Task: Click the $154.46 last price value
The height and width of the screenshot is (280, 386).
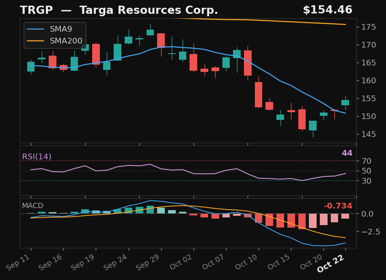Action: coord(328,10)
